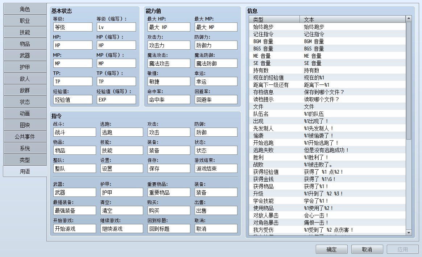
Task: Focus the 最大 MP input field
Action: pyautogui.click(x=216, y=27)
